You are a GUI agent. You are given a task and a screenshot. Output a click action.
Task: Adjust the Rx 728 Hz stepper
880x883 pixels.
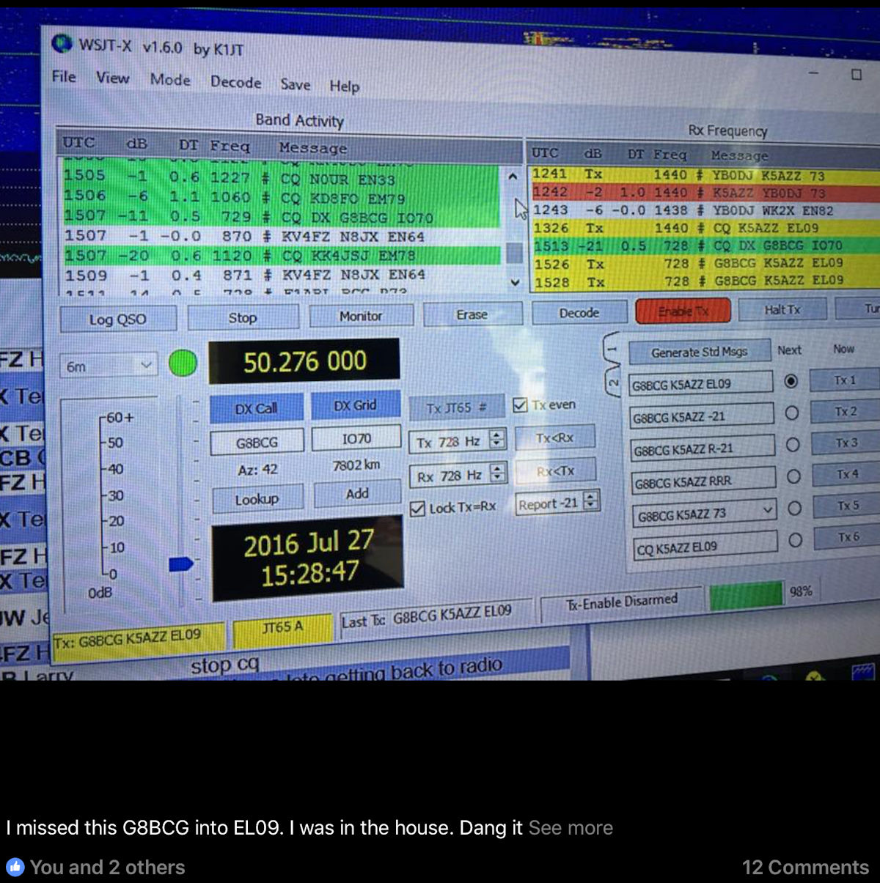click(x=498, y=473)
